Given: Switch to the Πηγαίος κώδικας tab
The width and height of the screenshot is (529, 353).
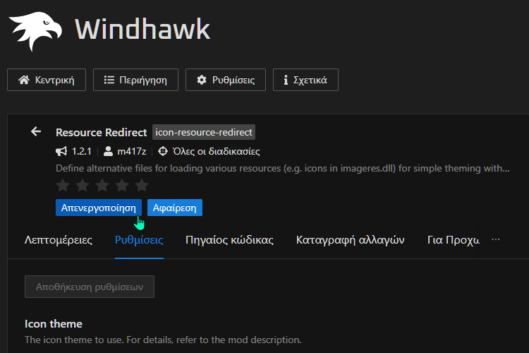Looking at the screenshot, I should pos(229,240).
